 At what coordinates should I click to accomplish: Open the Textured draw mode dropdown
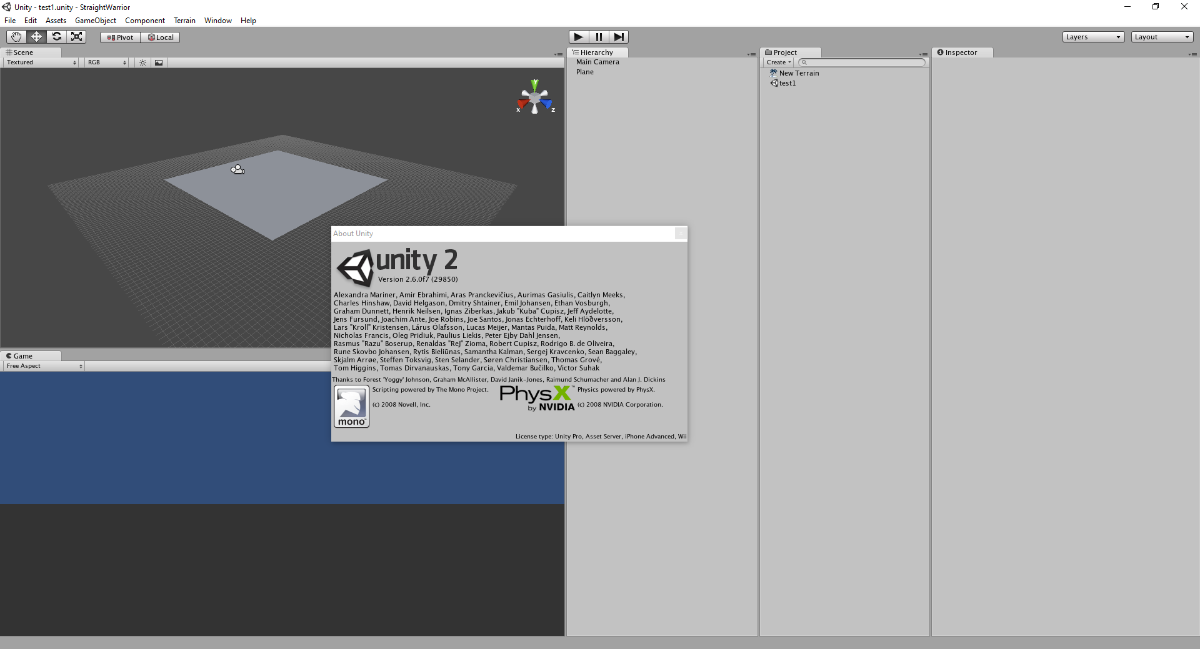41,62
